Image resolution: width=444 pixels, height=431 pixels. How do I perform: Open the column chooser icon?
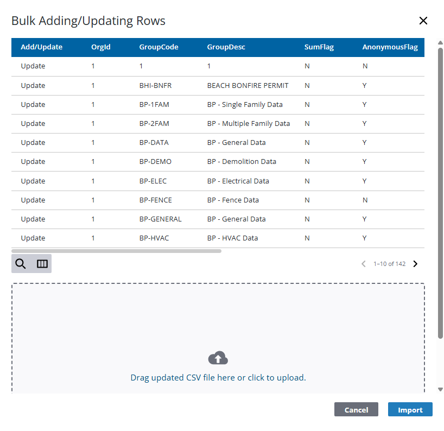[42, 264]
